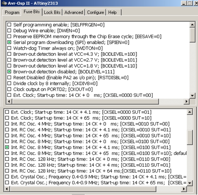Image resolution: width=198 pixels, height=195 pixels.
Task: Select Int. RC Osc. 4 MHz SUT=00
Action: pyautogui.click(x=7, y=124)
